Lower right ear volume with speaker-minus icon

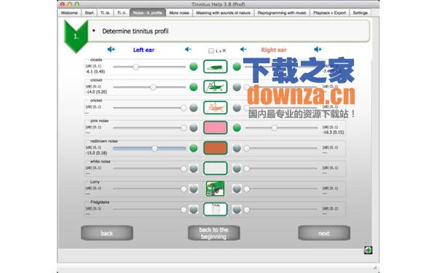243,50
